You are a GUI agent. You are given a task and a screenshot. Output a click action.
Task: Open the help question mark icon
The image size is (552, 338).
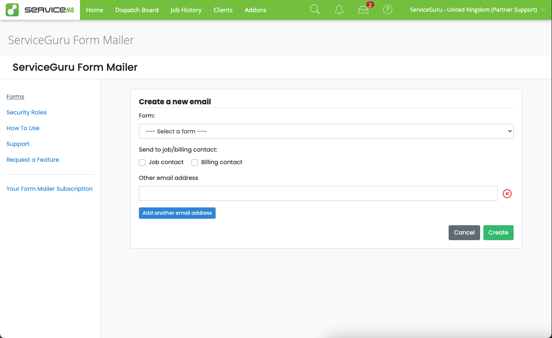388,10
